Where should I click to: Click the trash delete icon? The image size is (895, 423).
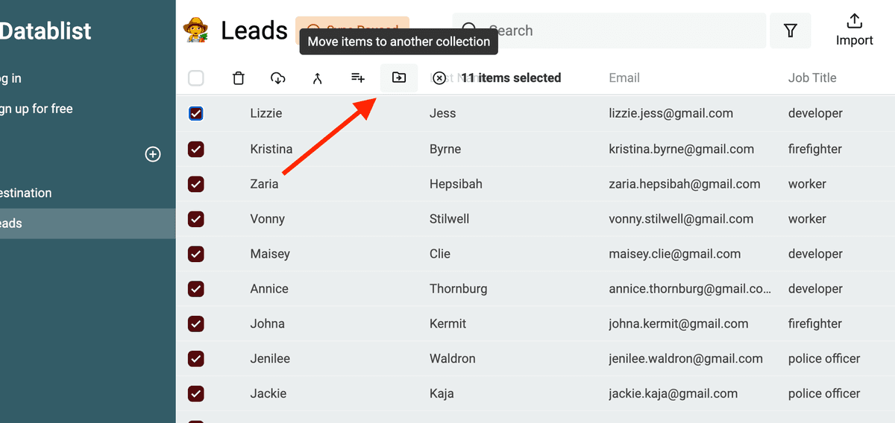point(238,78)
